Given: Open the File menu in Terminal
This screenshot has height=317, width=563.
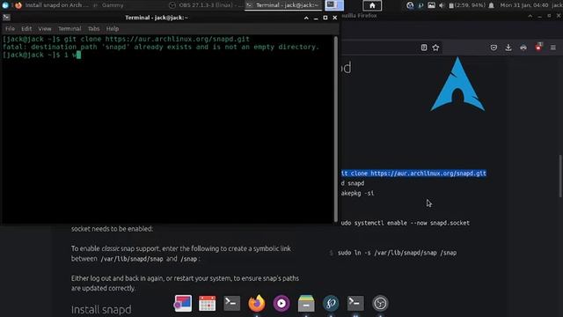Looking at the screenshot, I should 10,28.
